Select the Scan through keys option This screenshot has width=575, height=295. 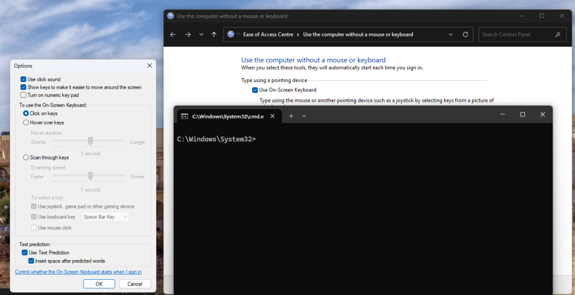26,158
